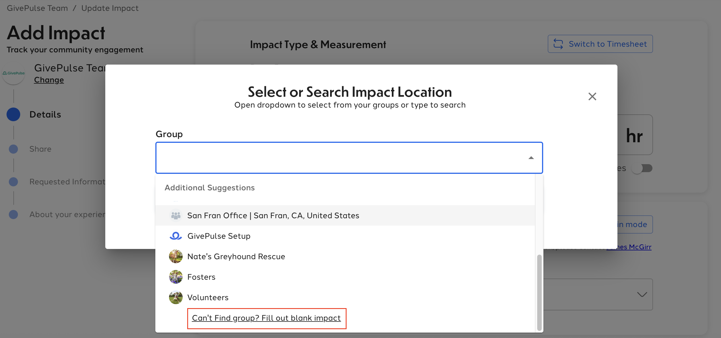Click the San Fran Office group icon
721x338 pixels.
176,216
